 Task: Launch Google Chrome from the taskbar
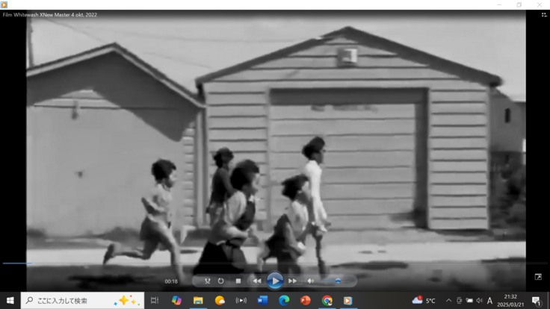click(327, 300)
